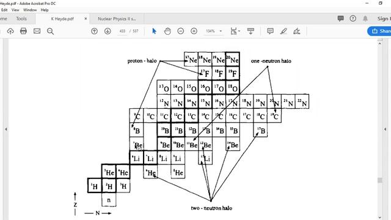Image resolution: width=391 pixels, height=220 pixels.
Task: Open the Help question mark icon
Action: click(353, 18)
